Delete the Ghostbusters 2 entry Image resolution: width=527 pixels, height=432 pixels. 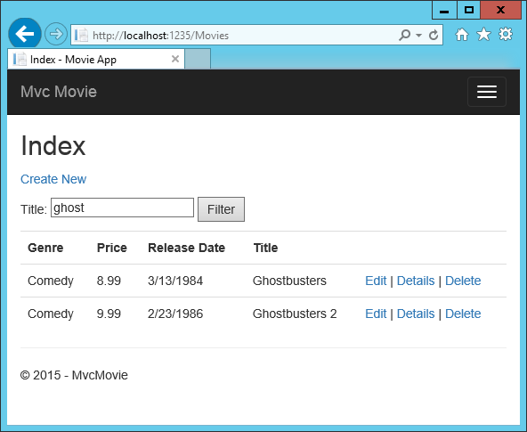pos(463,314)
